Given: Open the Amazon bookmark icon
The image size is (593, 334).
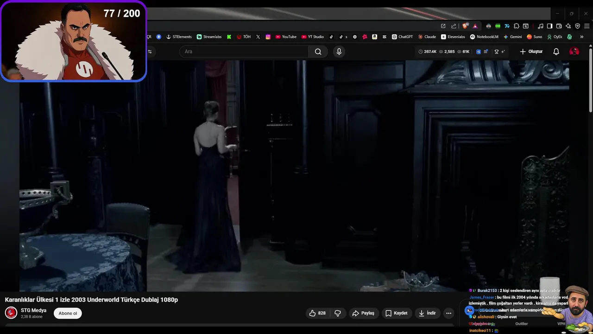Looking at the screenshot, I should click(x=374, y=37).
